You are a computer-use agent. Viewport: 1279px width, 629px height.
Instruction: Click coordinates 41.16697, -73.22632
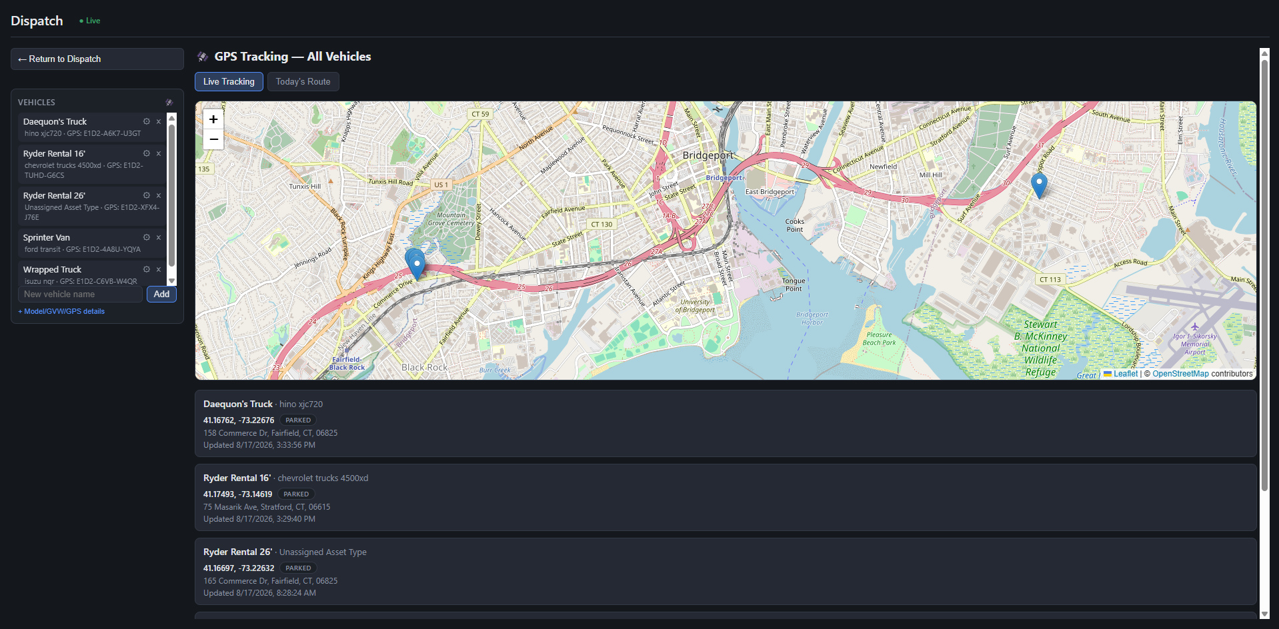click(239, 568)
